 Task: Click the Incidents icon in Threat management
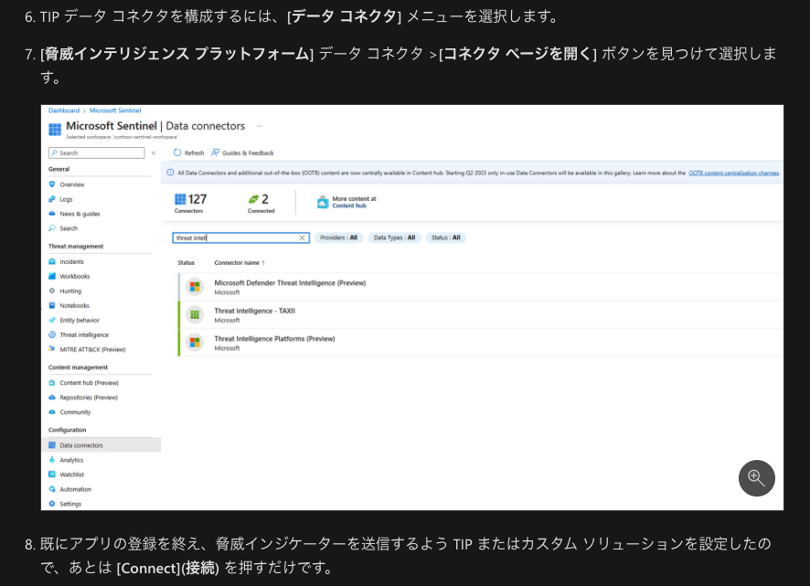coord(52,262)
